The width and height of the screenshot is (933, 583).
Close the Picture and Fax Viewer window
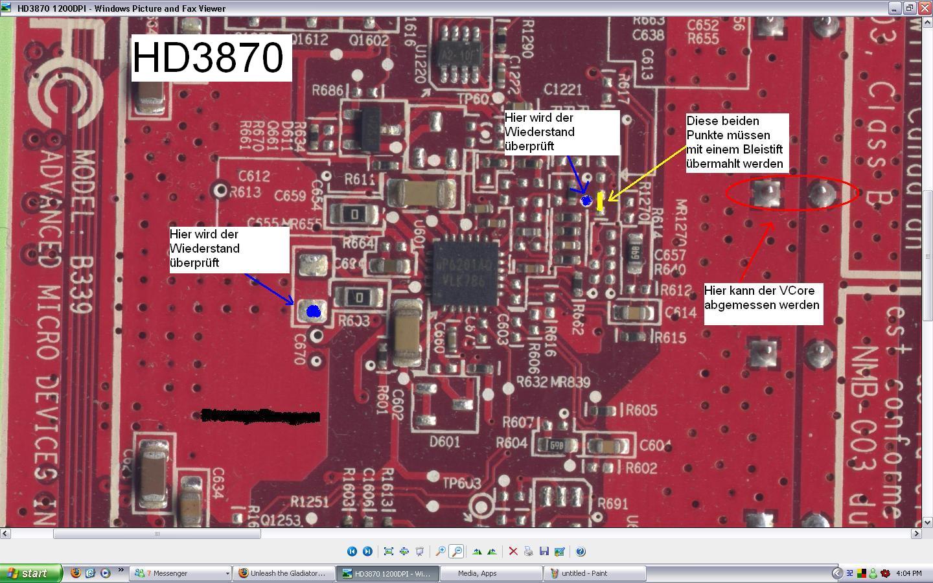click(924, 8)
